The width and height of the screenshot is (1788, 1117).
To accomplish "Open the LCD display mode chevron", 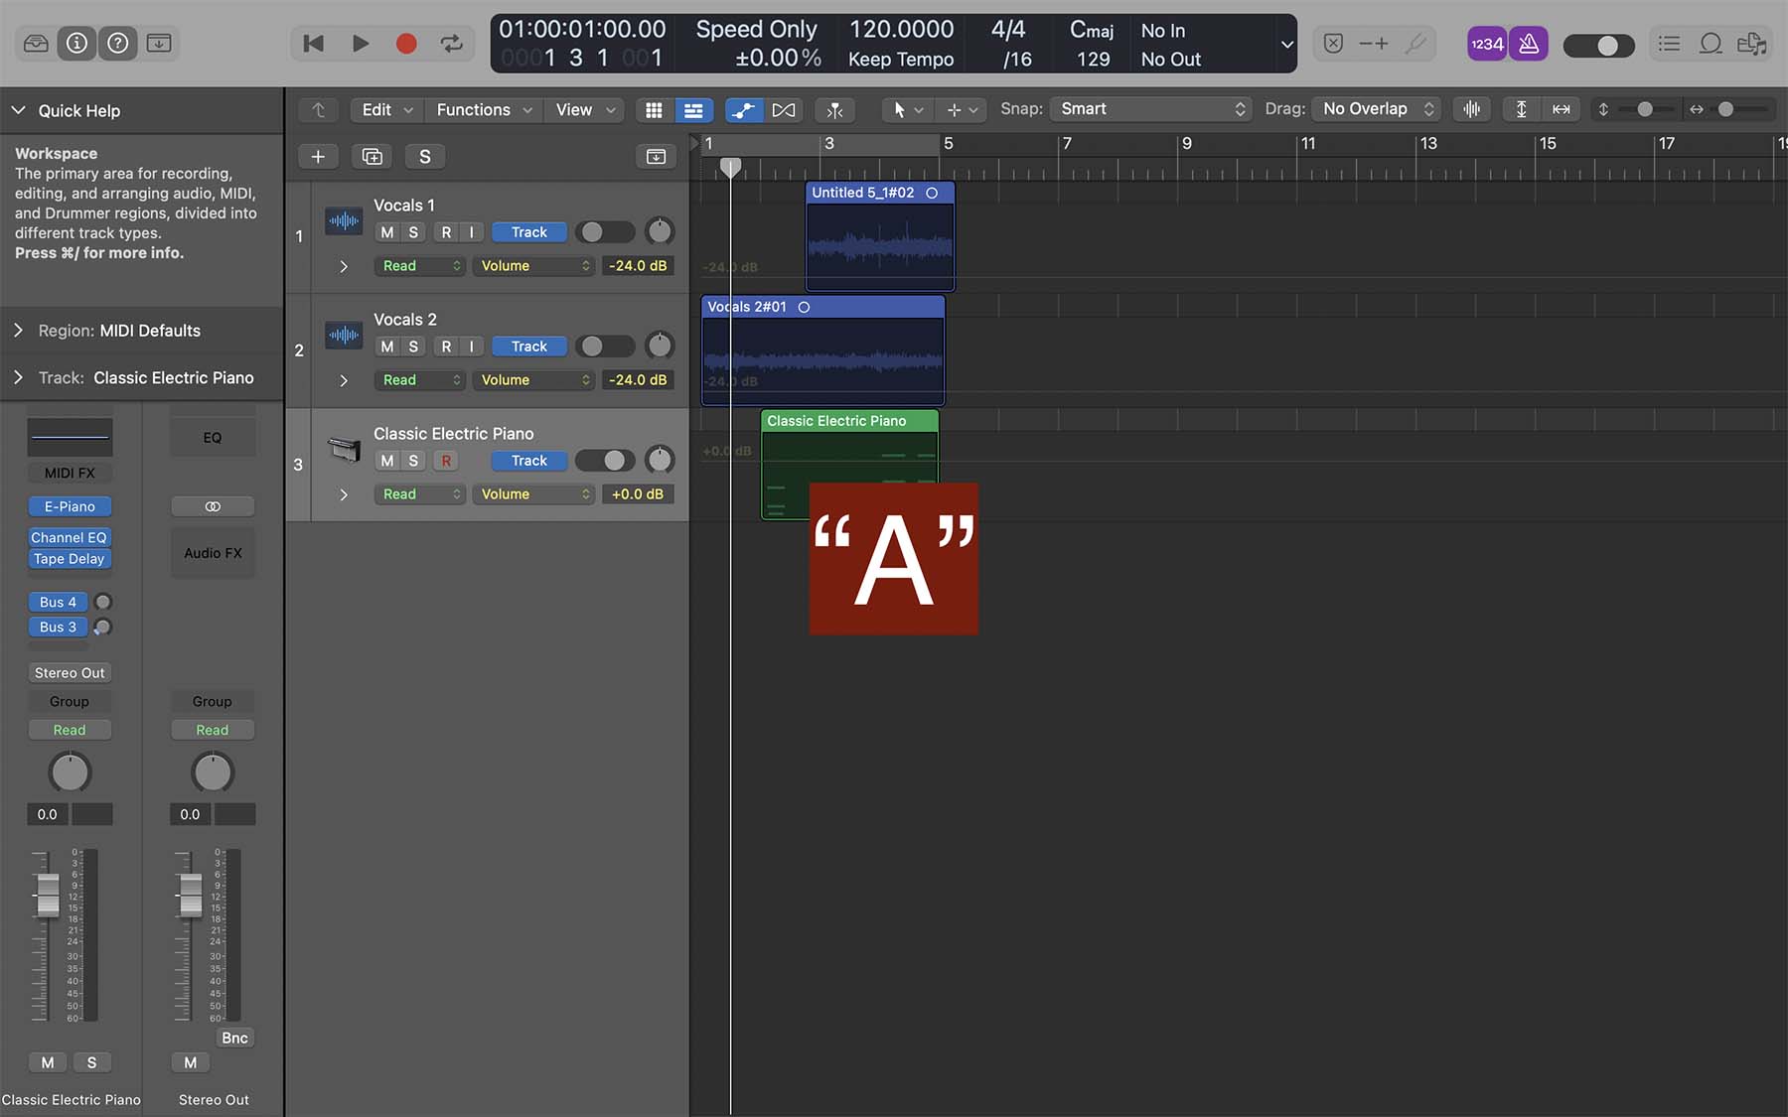I will [x=1286, y=45].
